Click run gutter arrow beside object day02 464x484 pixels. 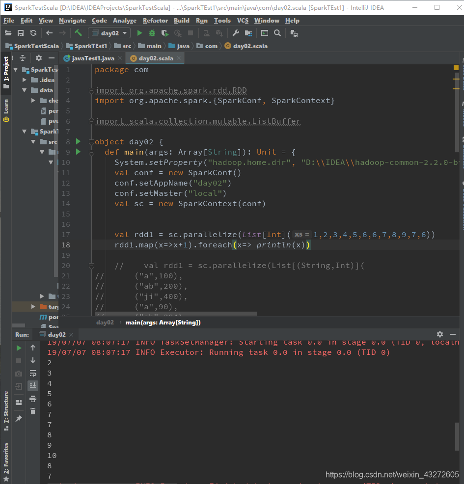click(x=79, y=141)
